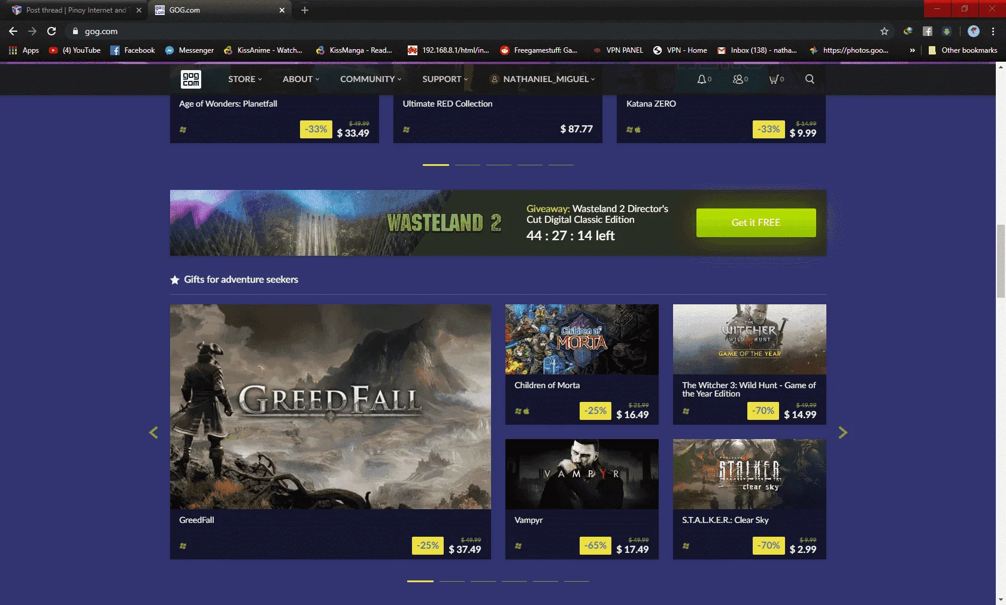Expand the COMMUNITY dropdown menu

point(371,79)
